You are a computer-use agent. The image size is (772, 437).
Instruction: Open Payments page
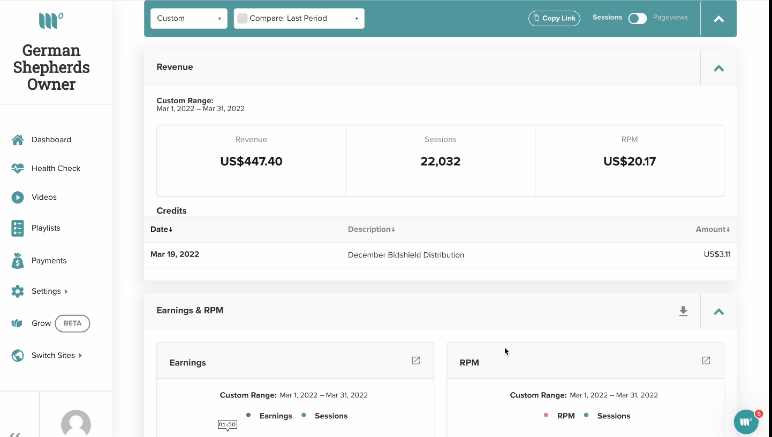click(x=49, y=261)
